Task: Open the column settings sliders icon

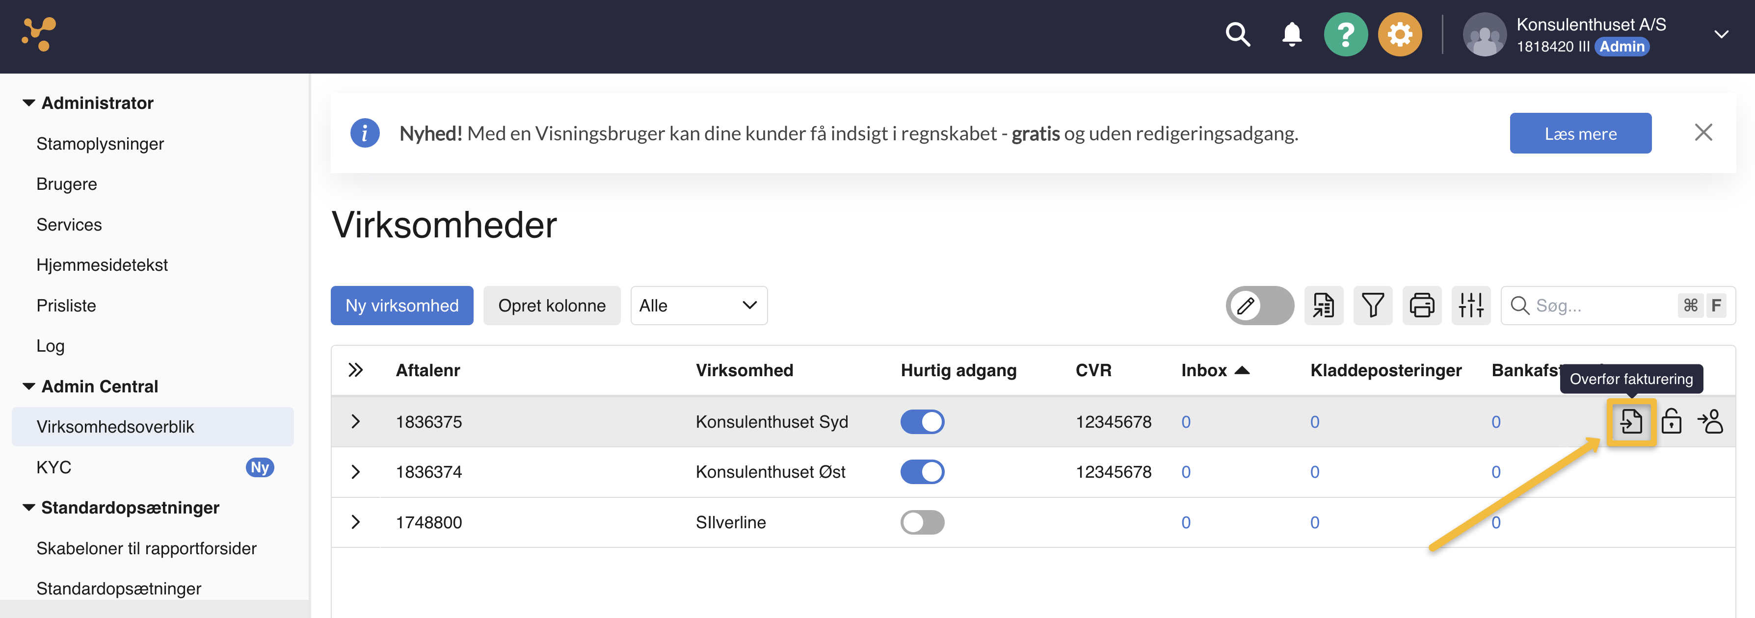Action: 1471,306
